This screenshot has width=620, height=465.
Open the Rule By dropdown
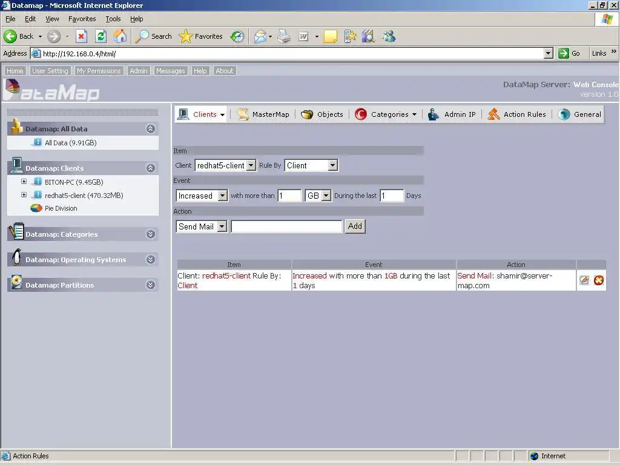(x=311, y=165)
